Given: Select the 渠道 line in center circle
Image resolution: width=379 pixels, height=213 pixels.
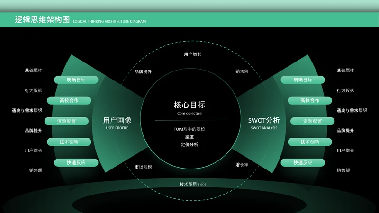Looking at the screenshot, I should tap(189, 137).
